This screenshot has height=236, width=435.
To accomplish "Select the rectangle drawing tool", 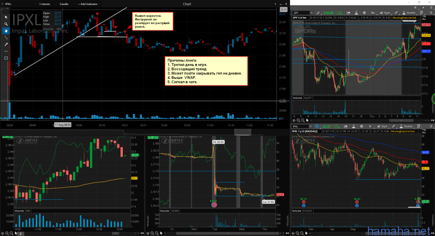I will (x=6, y=58).
